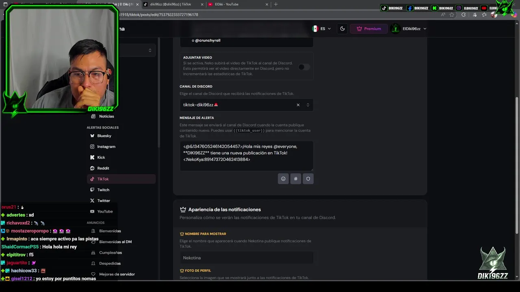
Task: Click the Despedidas icon in sidebar
Action: click(93, 263)
